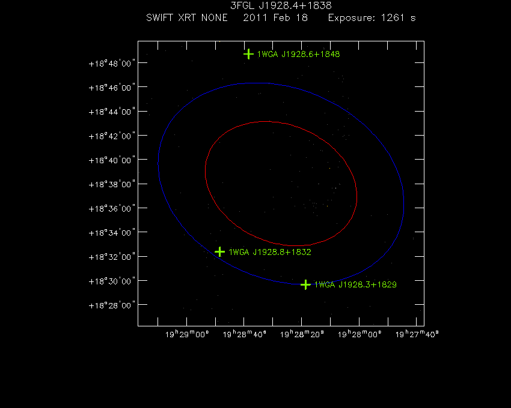Viewport: 511px width, 408px height.
Task: Select the label text 1WGA J1928.6+1848
Action: 299,55
